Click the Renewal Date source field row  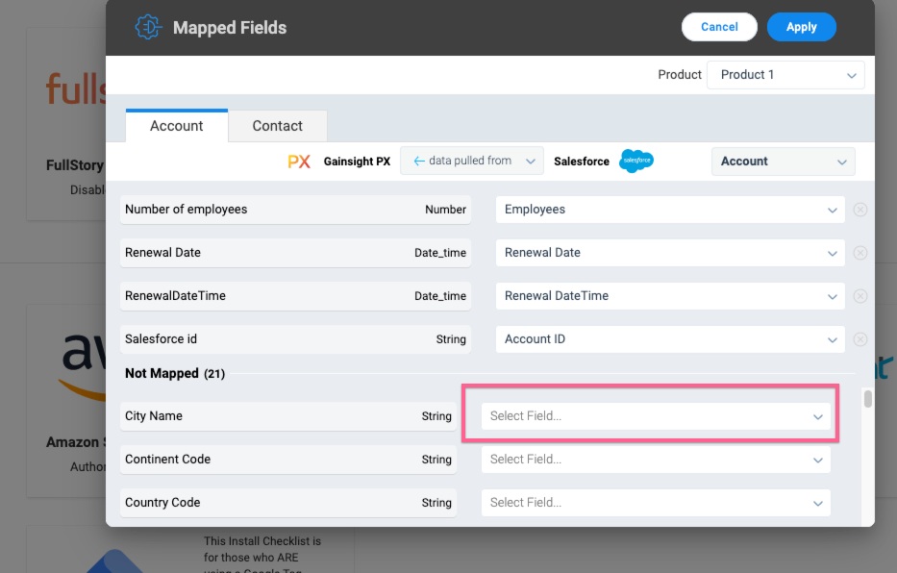pos(295,253)
